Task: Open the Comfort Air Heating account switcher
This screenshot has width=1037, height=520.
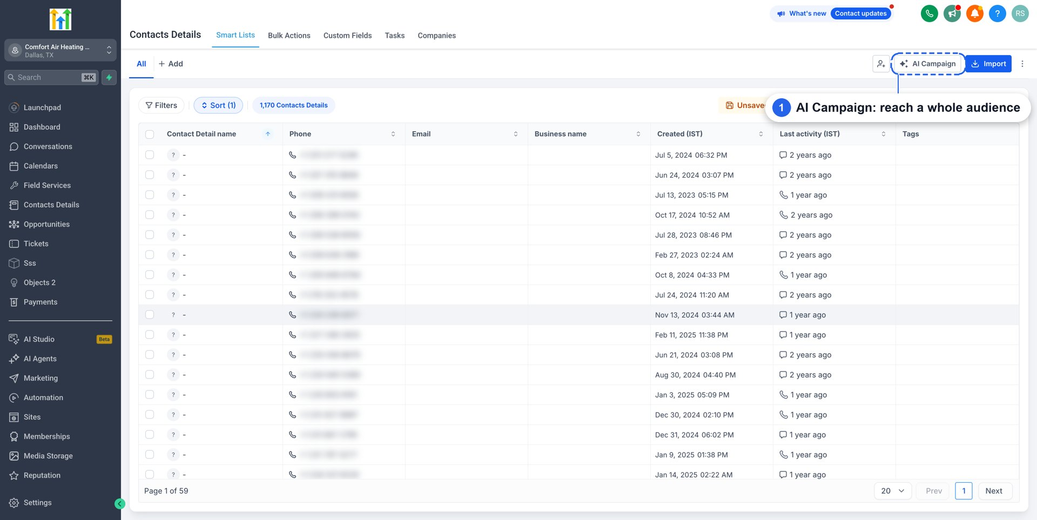Action: 60,50
